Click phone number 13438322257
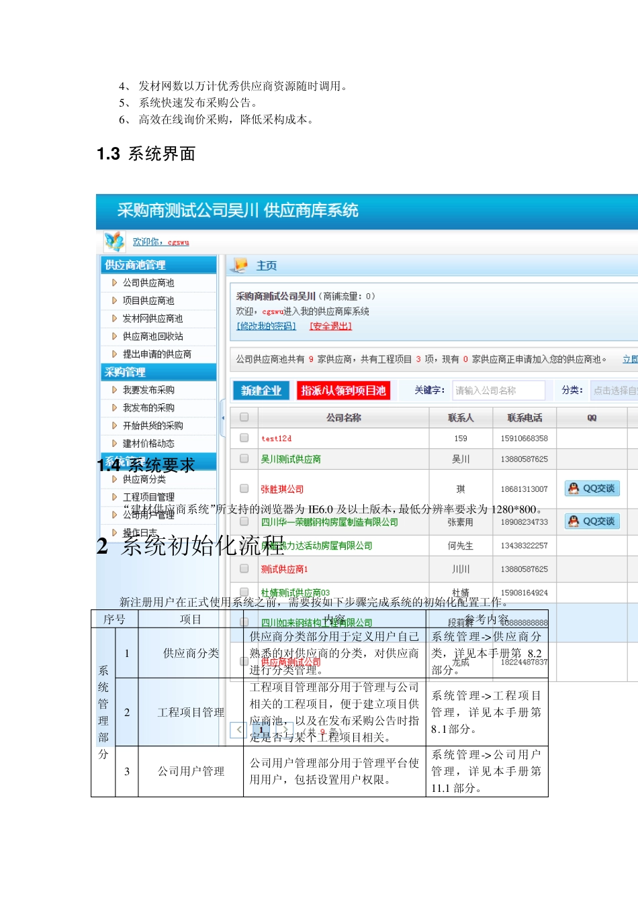 pos(525,546)
